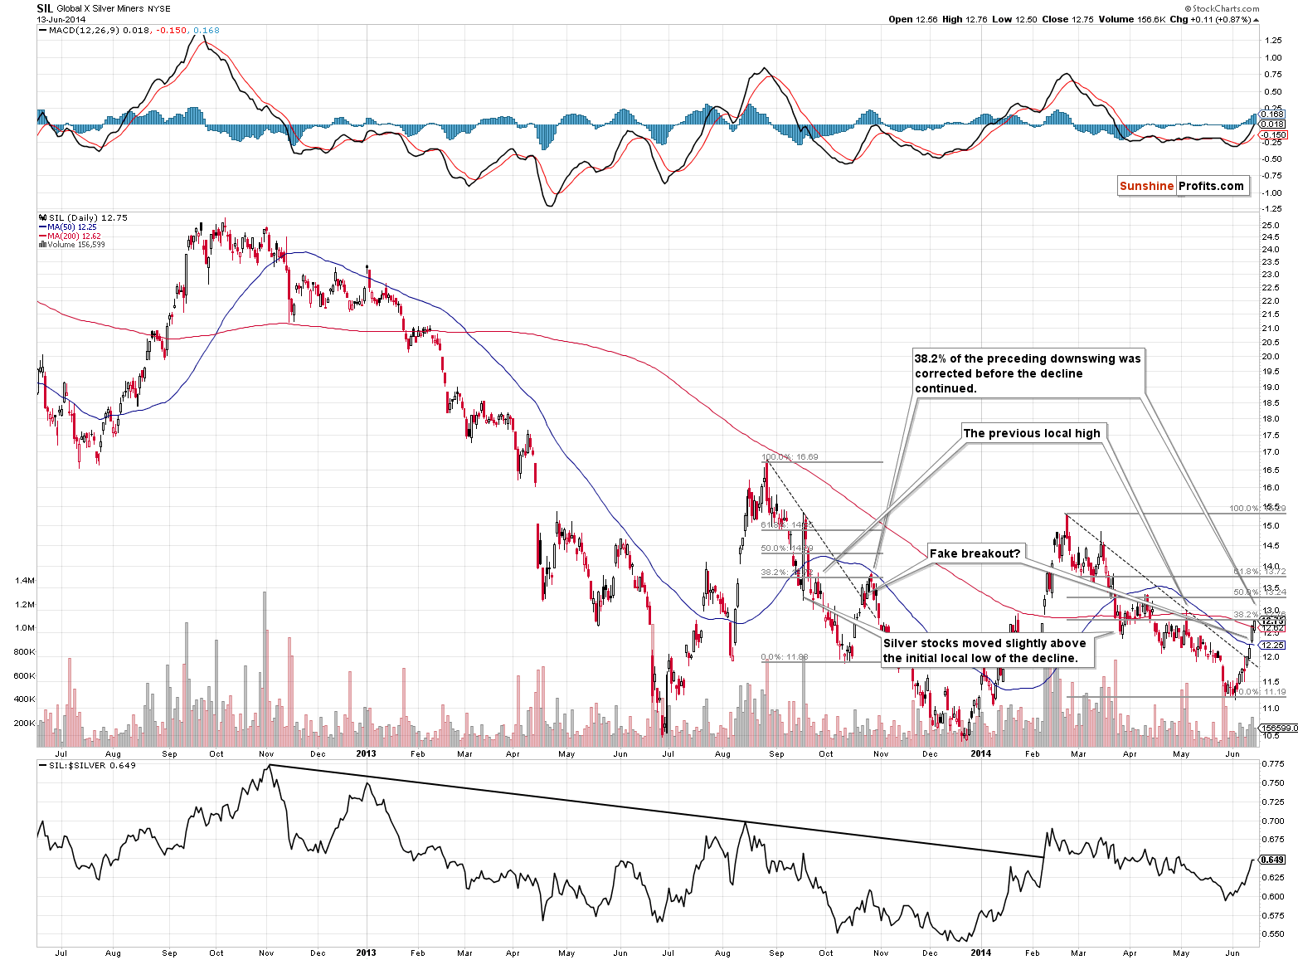Open the Sunshine Profits.com logo
Screen dimensions: 1298x960
[x=1183, y=186]
